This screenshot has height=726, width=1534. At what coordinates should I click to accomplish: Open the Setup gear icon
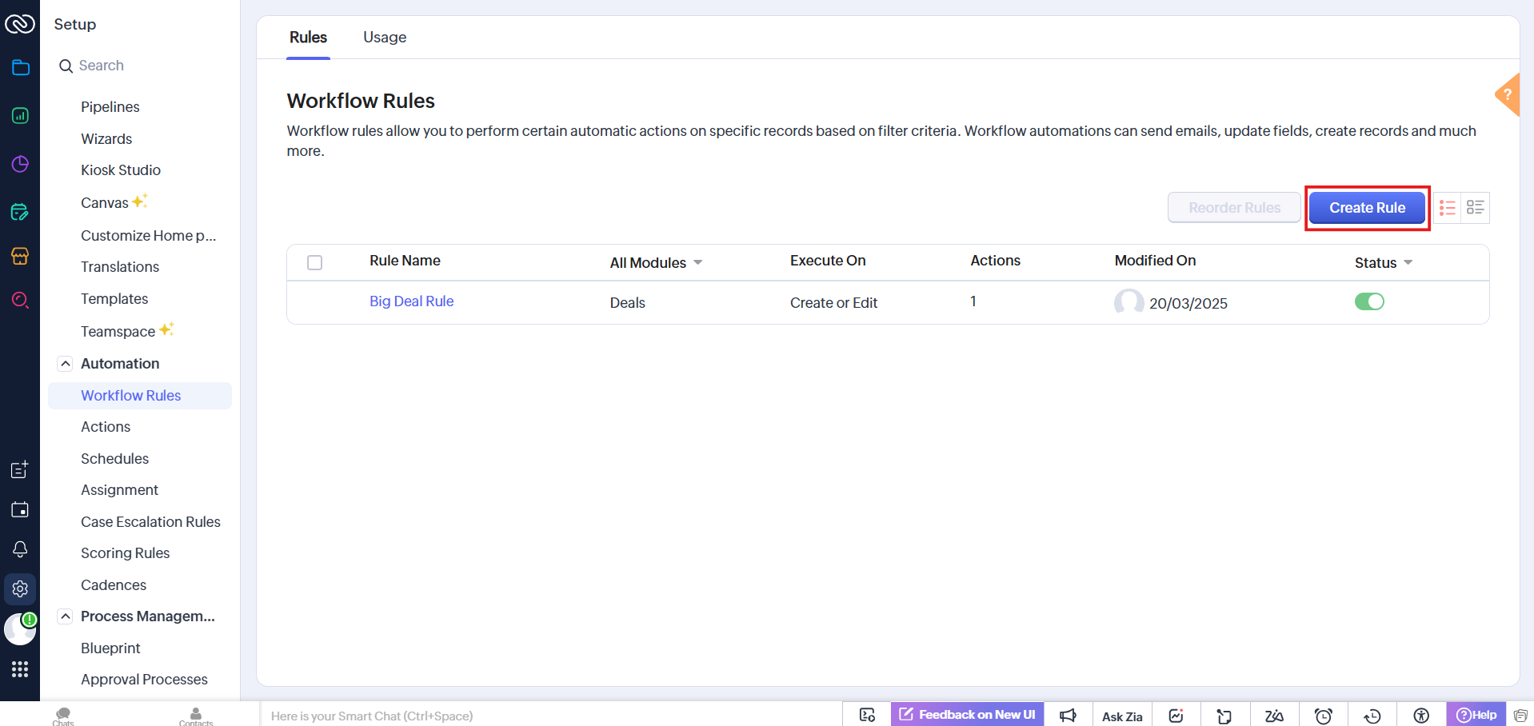tap(20, 589)
